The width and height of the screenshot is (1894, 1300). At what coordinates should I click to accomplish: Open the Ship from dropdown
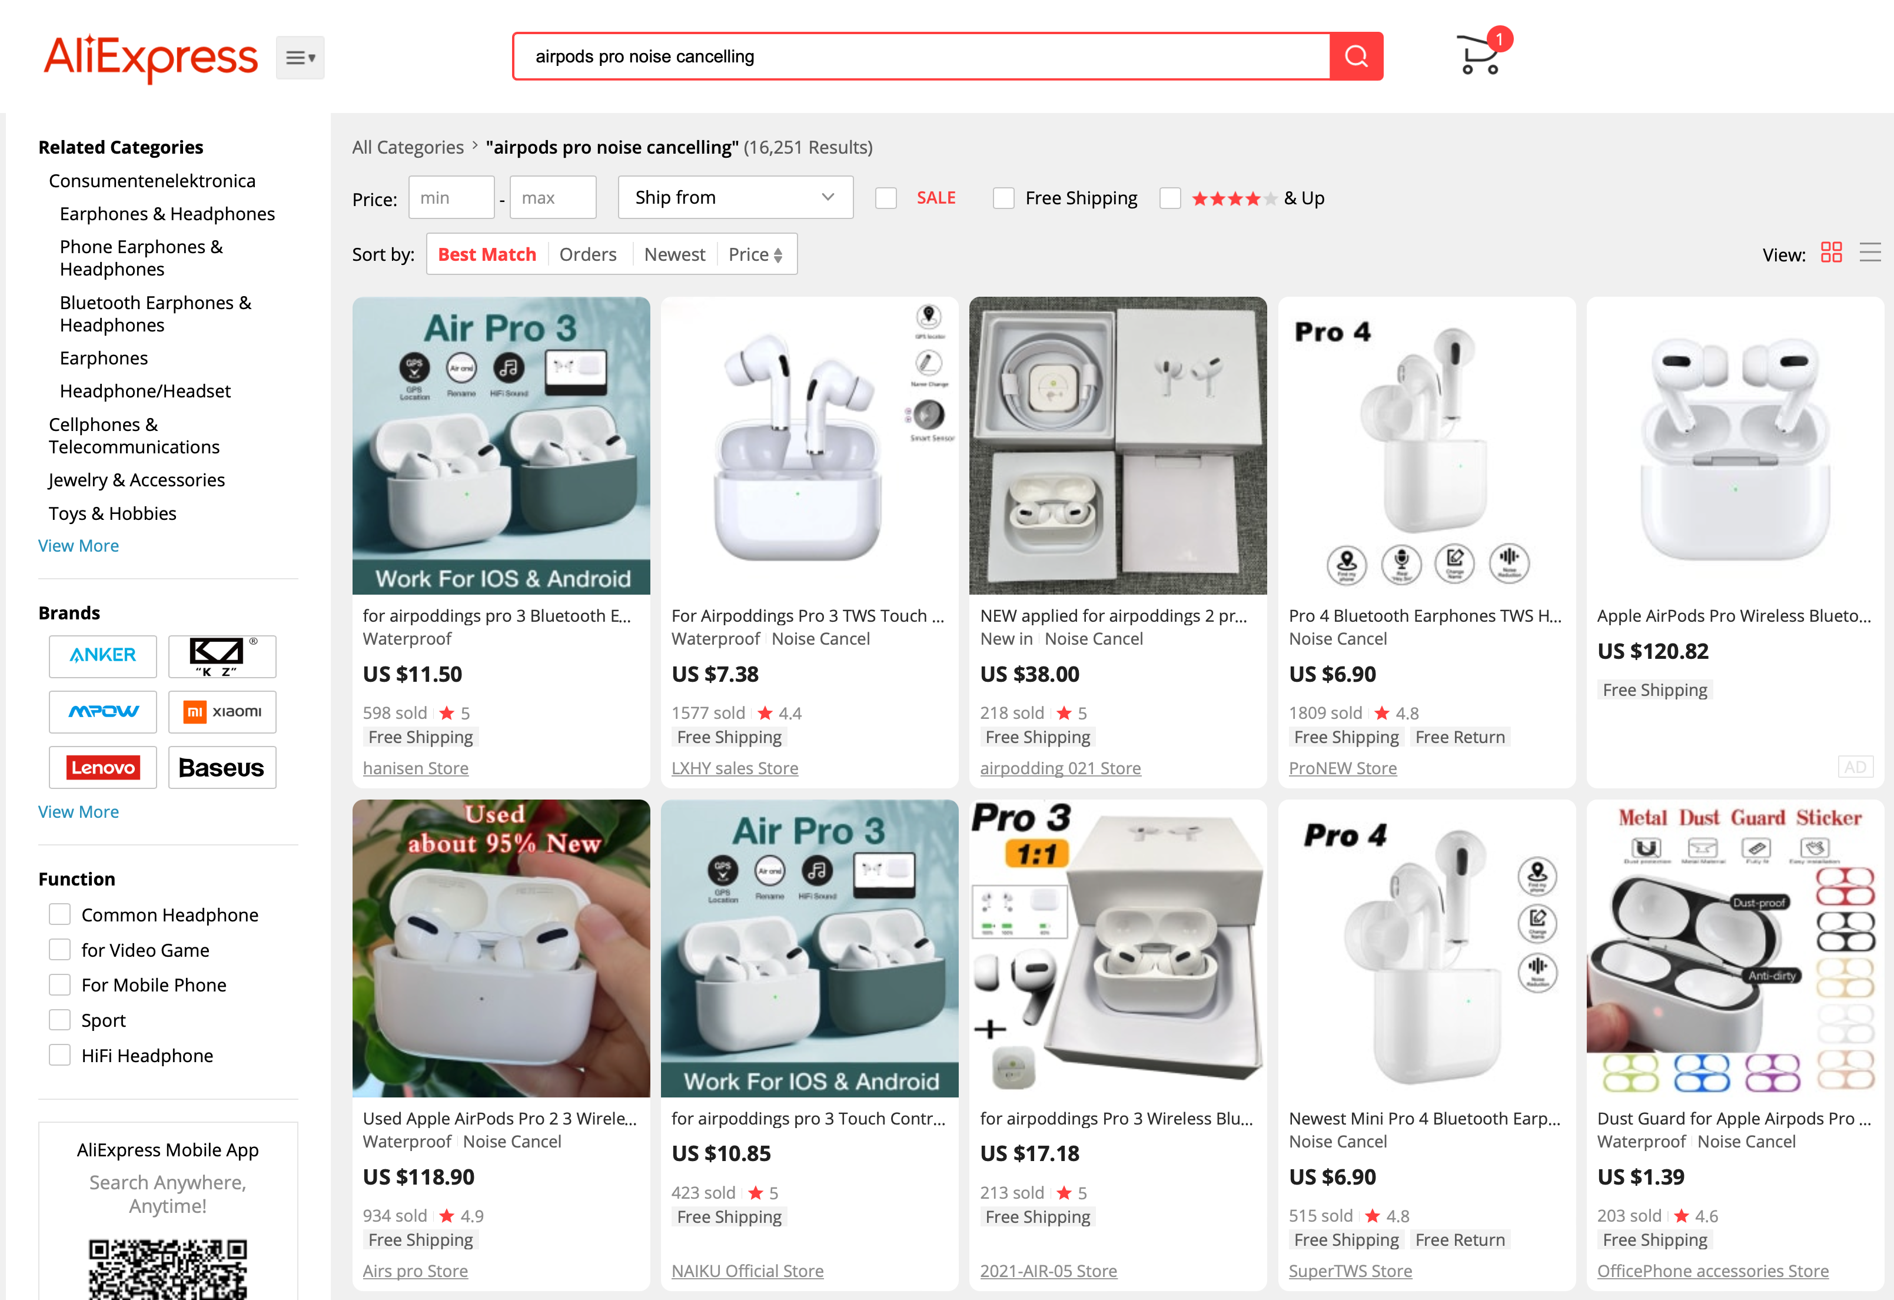(735, 197)
